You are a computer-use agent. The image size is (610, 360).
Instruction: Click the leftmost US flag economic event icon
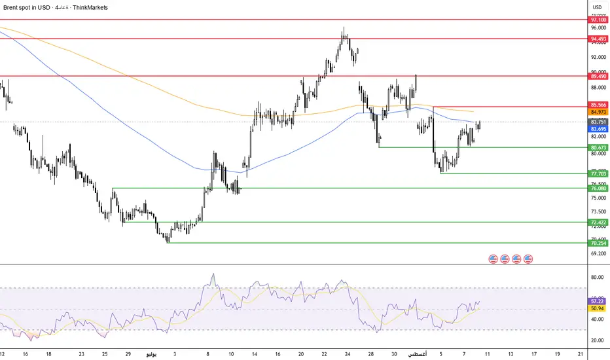tap(493, 259)
